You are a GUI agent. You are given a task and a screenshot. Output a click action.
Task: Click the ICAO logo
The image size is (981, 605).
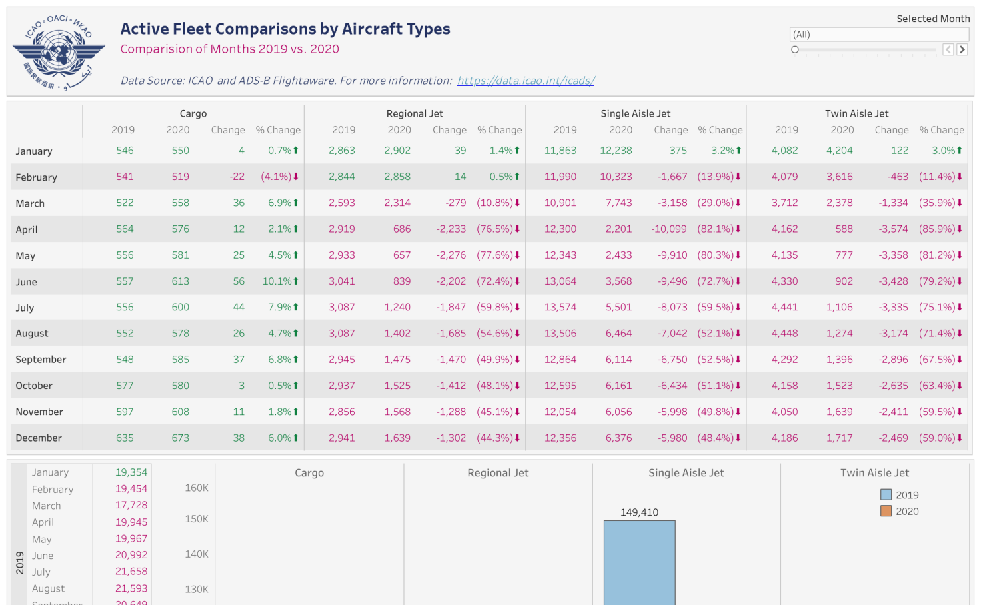coord(59,52)
